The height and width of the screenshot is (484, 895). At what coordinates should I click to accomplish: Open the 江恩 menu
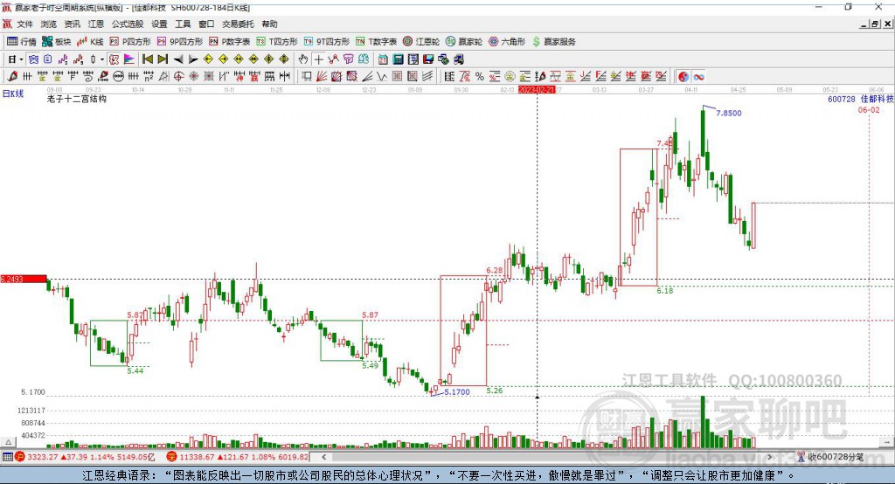[x=96, y=24]
